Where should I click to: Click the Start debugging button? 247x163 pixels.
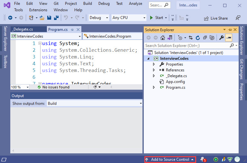click(x=157, y=18)
